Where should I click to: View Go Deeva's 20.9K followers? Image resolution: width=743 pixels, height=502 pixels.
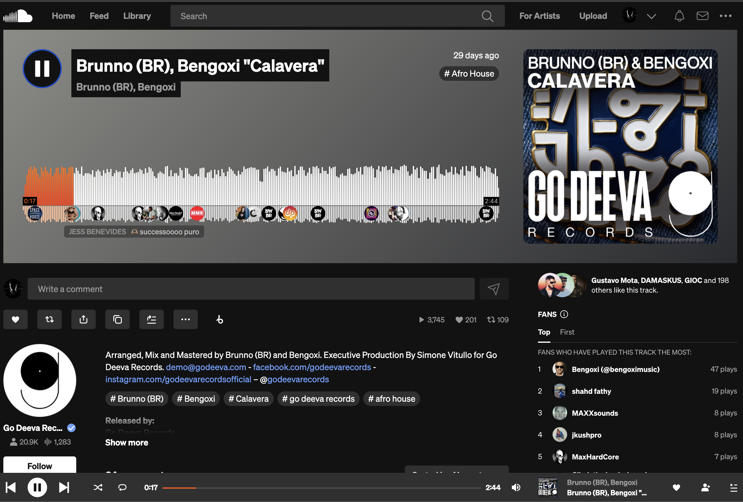[x=24, y=442]
